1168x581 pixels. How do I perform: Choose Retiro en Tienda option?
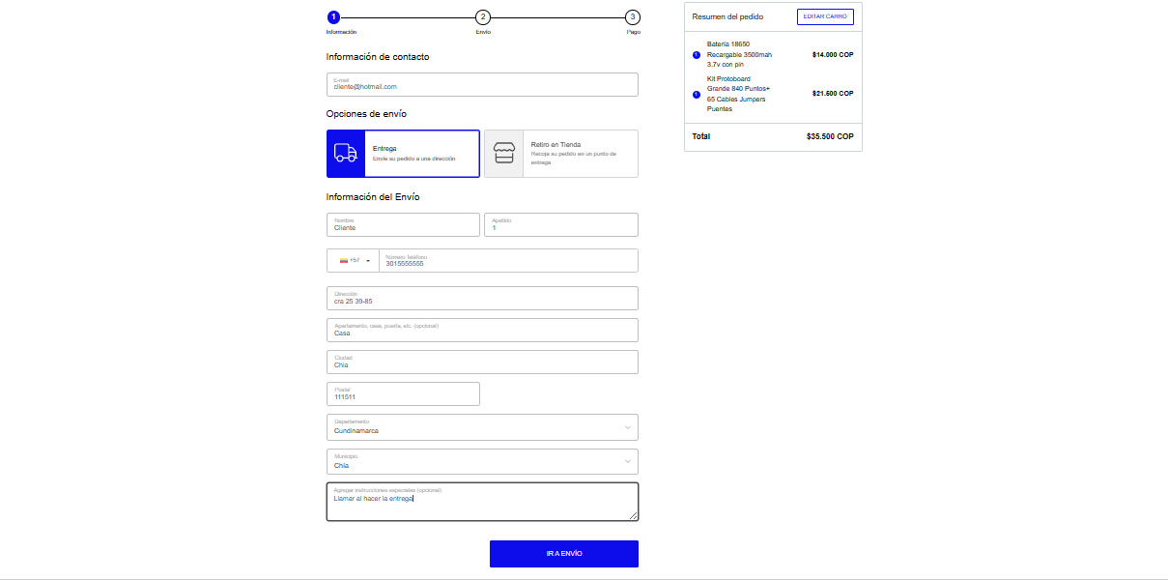tap(560, 154)
